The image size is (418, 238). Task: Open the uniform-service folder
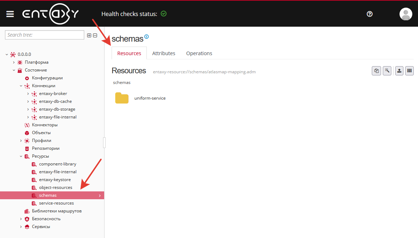[122, 98]
